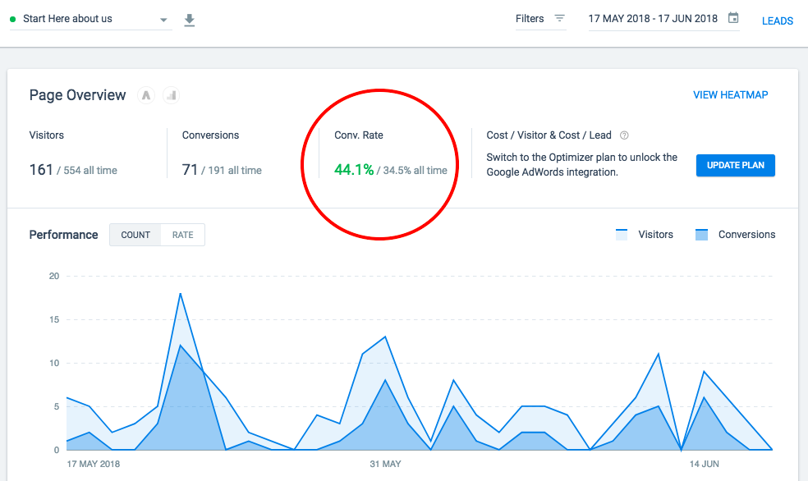Image resolution: width=808 pixels, height=481 pixels.
Task: Open the calendar date picker icon
Action: click(x=732, y=18)
